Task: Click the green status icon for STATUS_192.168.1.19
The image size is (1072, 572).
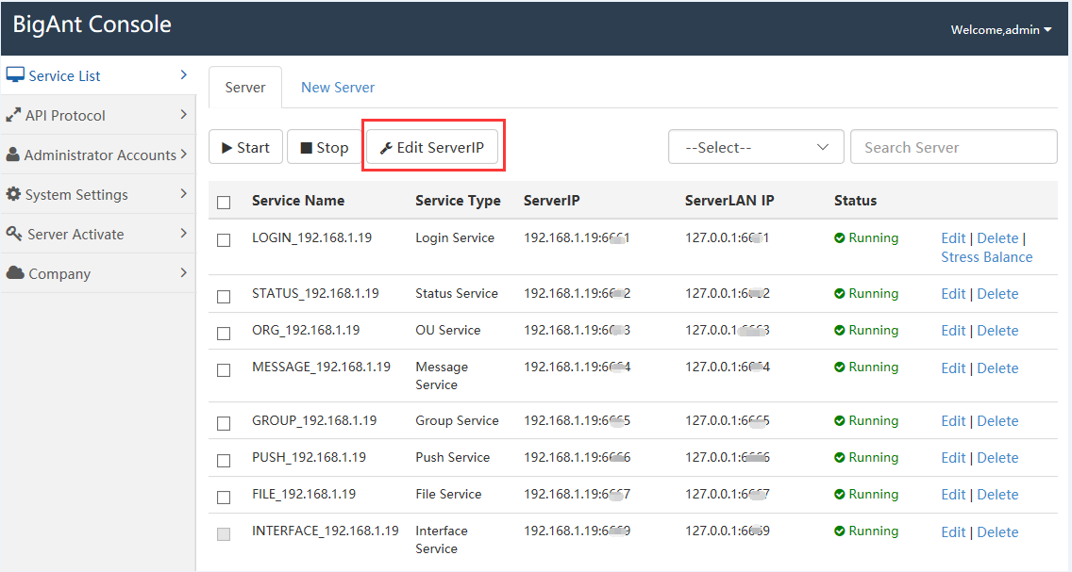Action: tap(840, 293)
